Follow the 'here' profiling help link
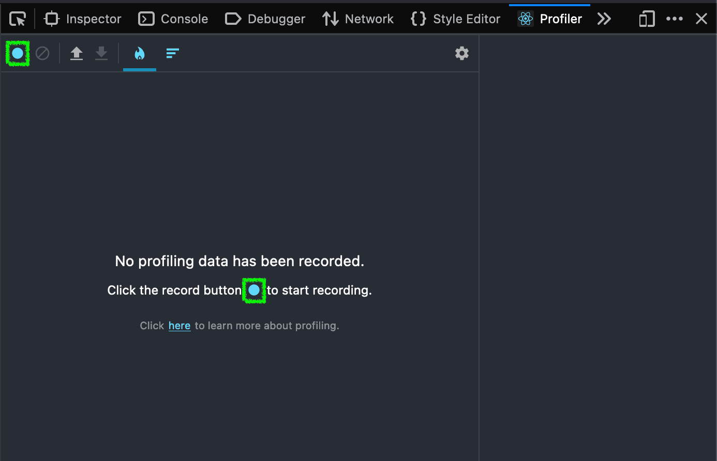 pyautogui.click(x=180, y=326)
